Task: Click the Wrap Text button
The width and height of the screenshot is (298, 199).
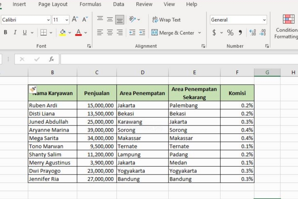Action: tap(166, 20)
